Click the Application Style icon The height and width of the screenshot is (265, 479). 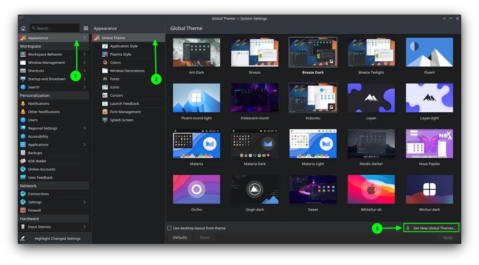(x=105, y=46)
